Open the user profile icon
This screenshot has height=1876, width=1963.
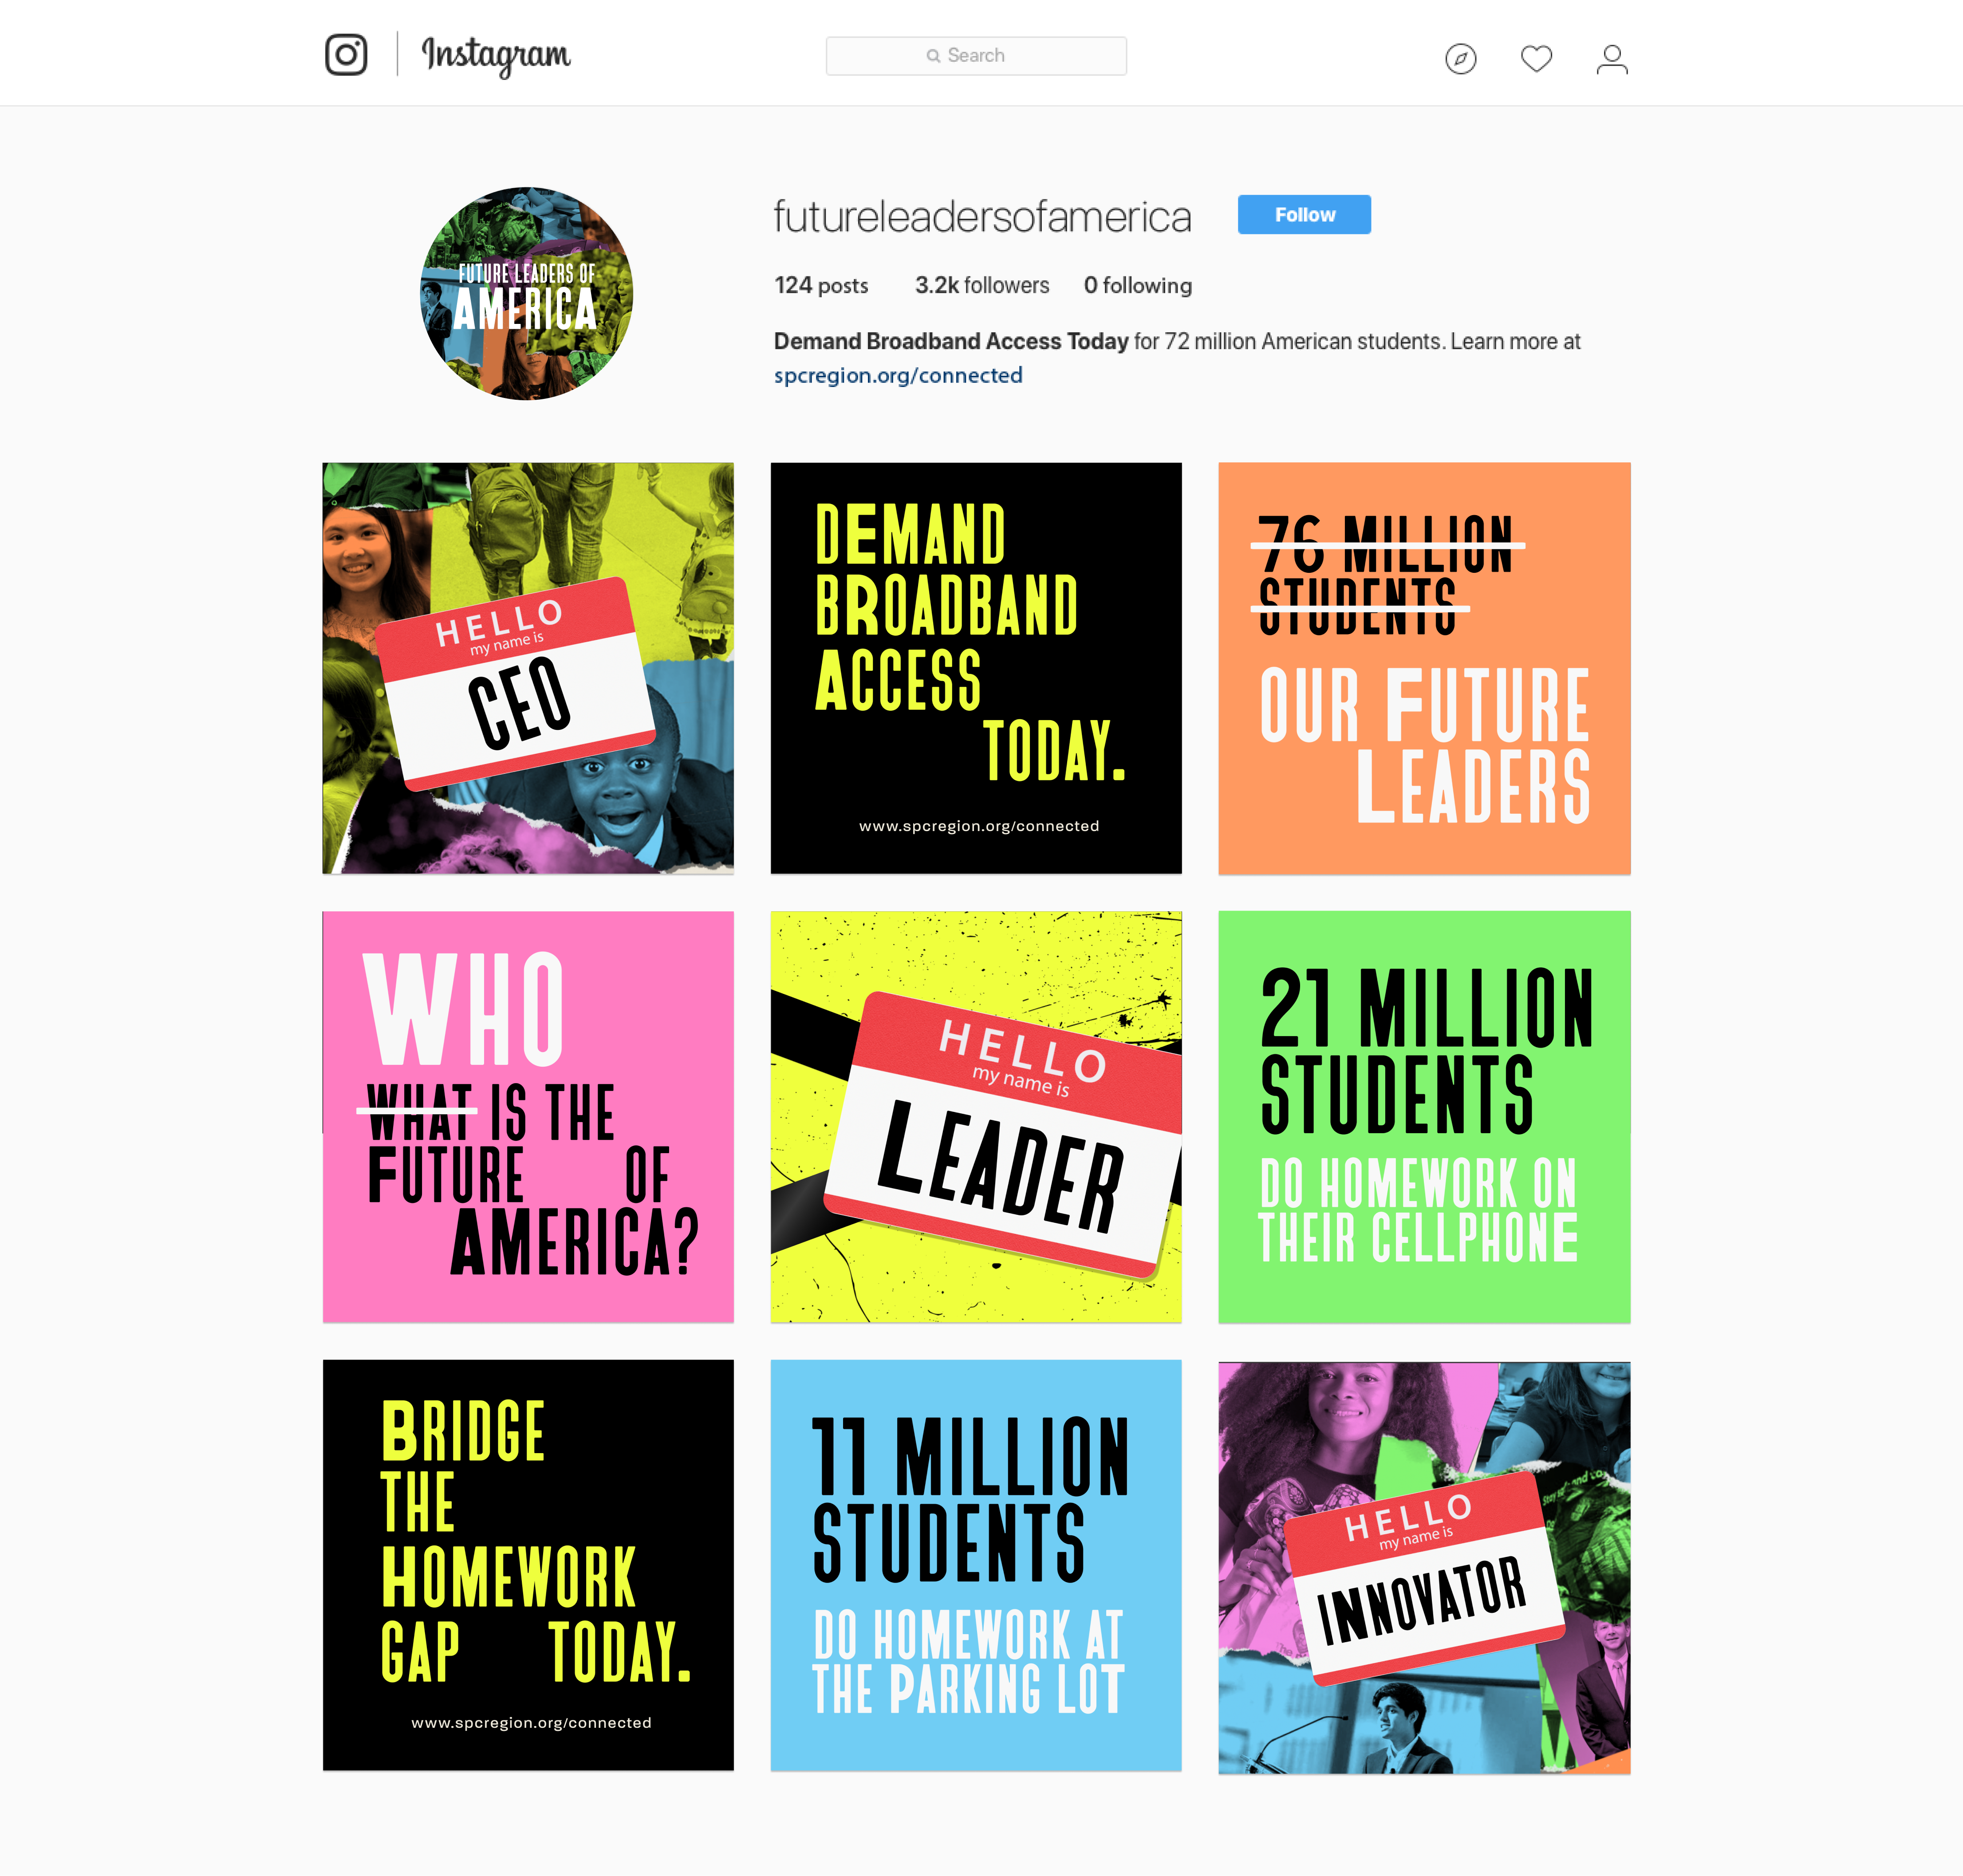(1611, 59)
